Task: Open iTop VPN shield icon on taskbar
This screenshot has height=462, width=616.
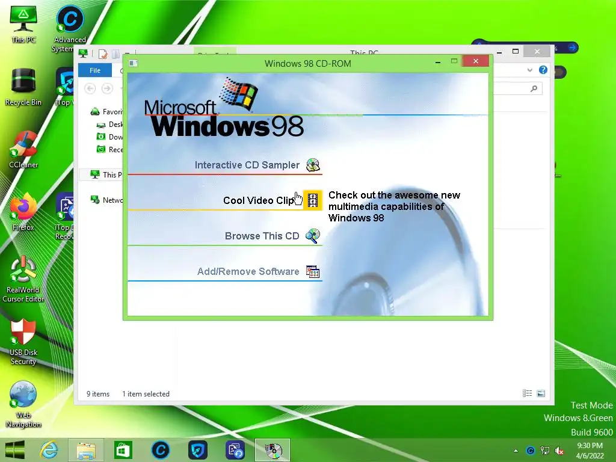Action: click(197, 450)
